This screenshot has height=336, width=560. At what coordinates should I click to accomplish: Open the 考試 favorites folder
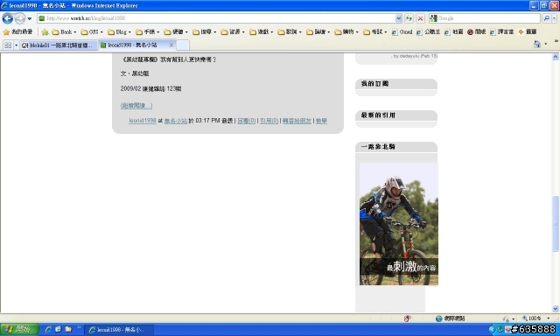[374, 32]
